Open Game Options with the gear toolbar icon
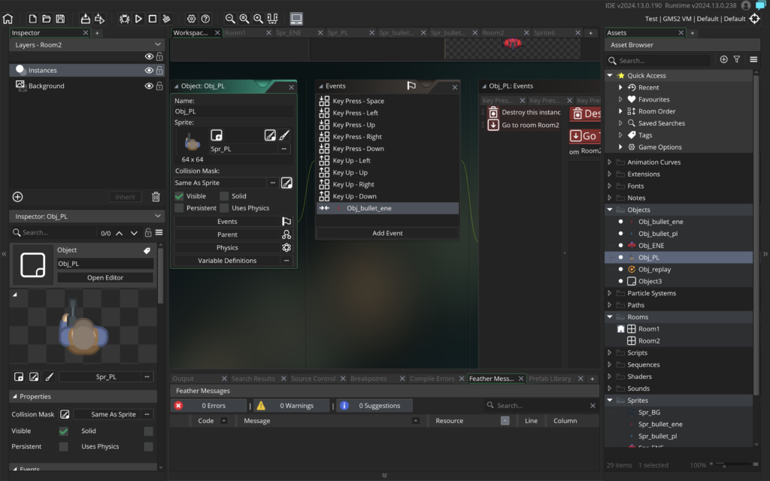Viewport: 770px width, 481px height. [191, 19]
